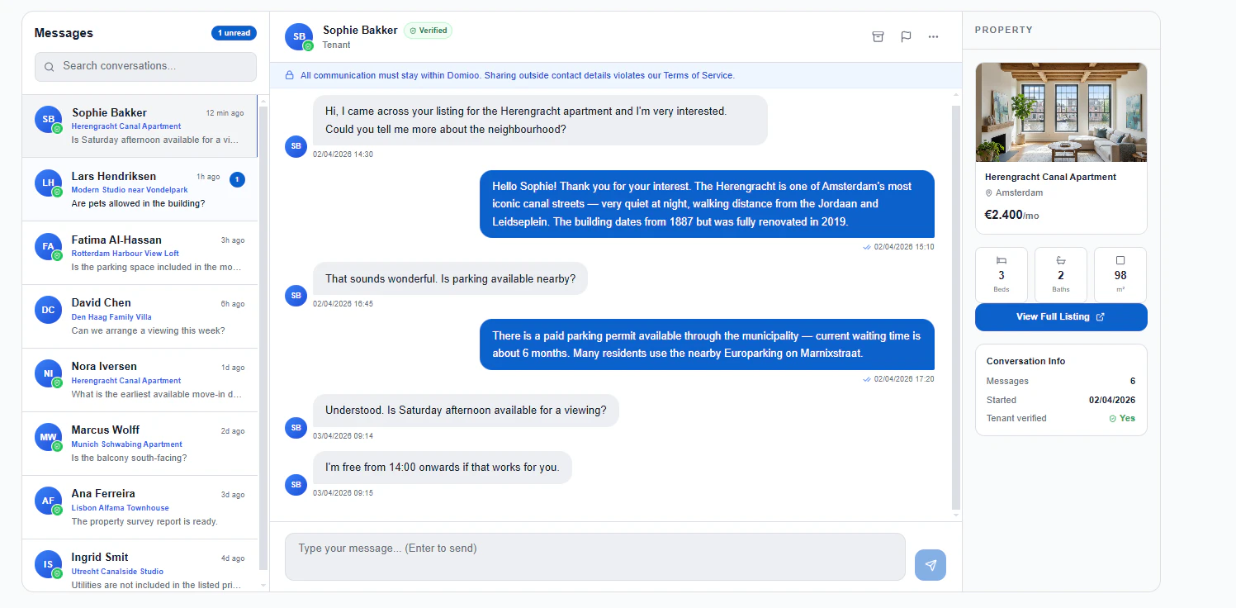
Task: Click Sophie Bakker's SB avatar in the chat header
Action: (x=298, y=36)
